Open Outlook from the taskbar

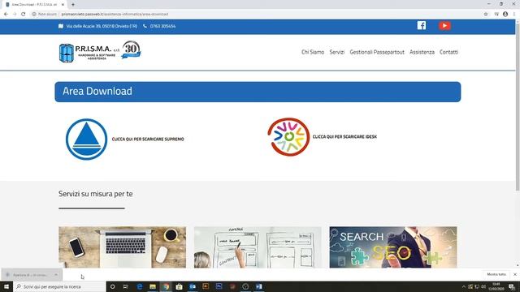[193, 286]
